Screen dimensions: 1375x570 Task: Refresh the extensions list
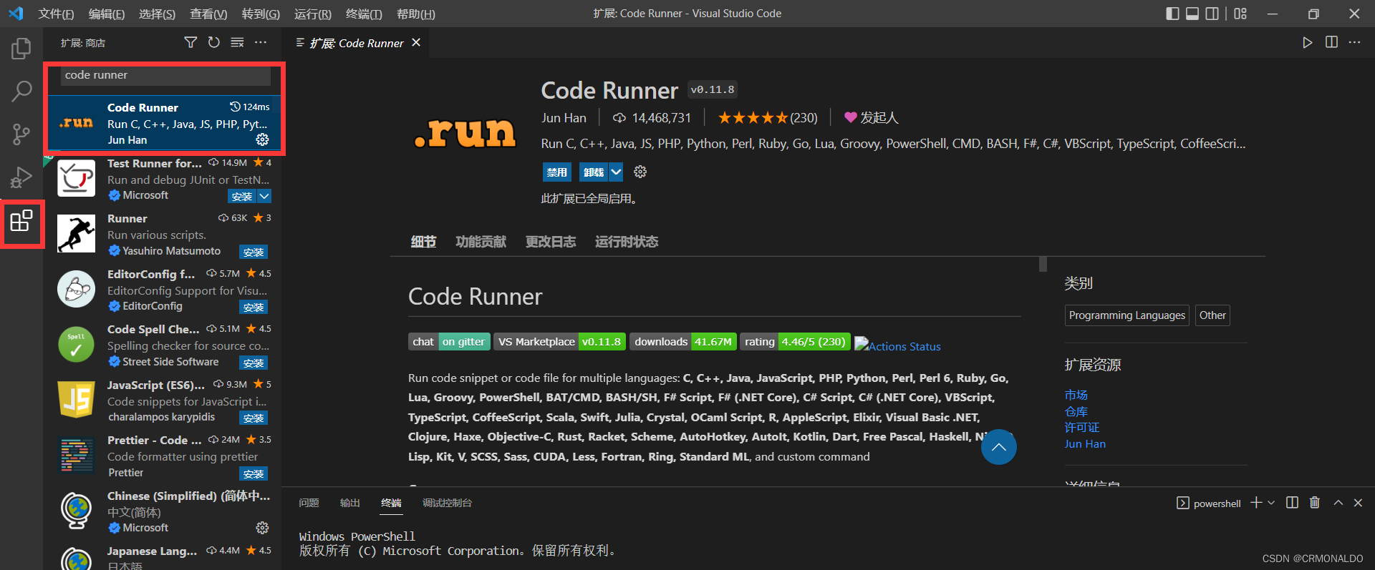tap(213, 43)
